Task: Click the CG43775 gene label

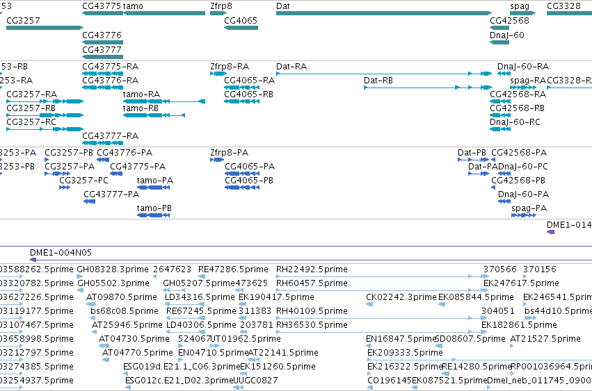Action: [102, 6]
